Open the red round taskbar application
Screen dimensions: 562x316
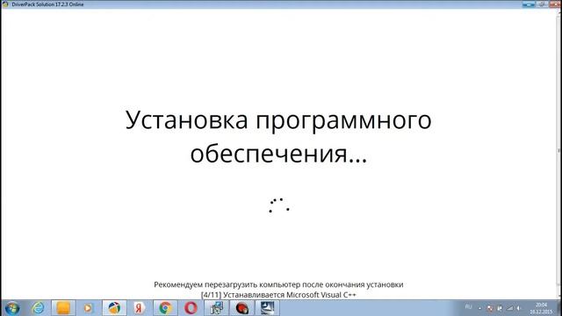(242, 308)
